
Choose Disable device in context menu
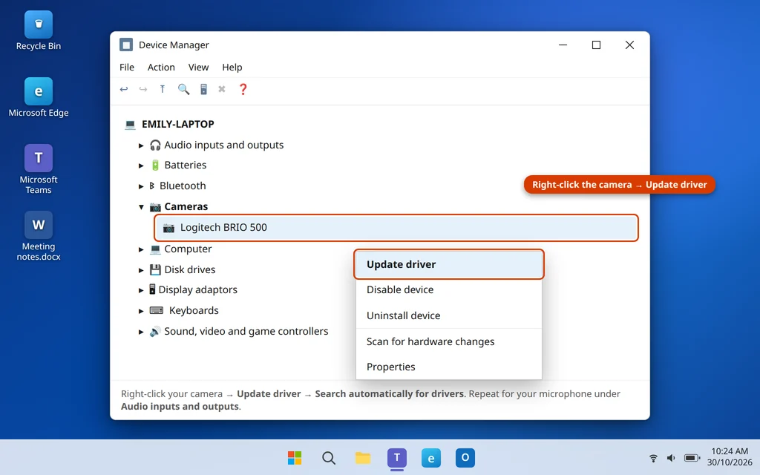coord(449,289)
